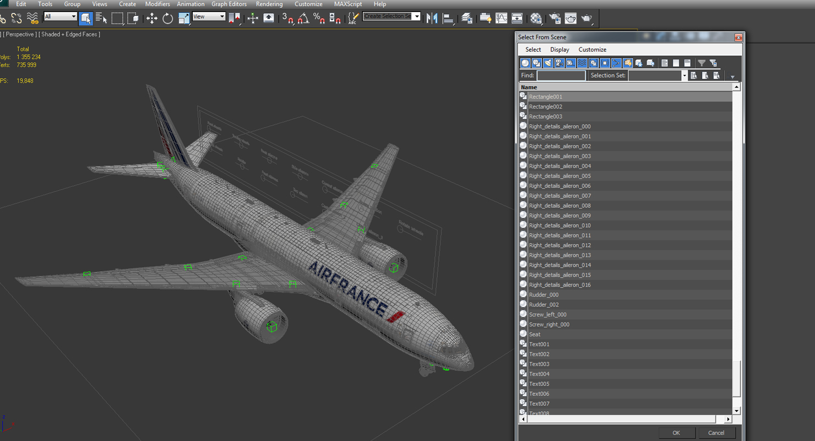815x441 pixels.
Task: Open the Group menu
Action: pos(72,4)
